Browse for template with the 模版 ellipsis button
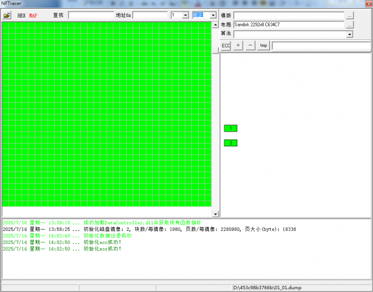This screenshot has height=292, width=373. tap(350, 16)
